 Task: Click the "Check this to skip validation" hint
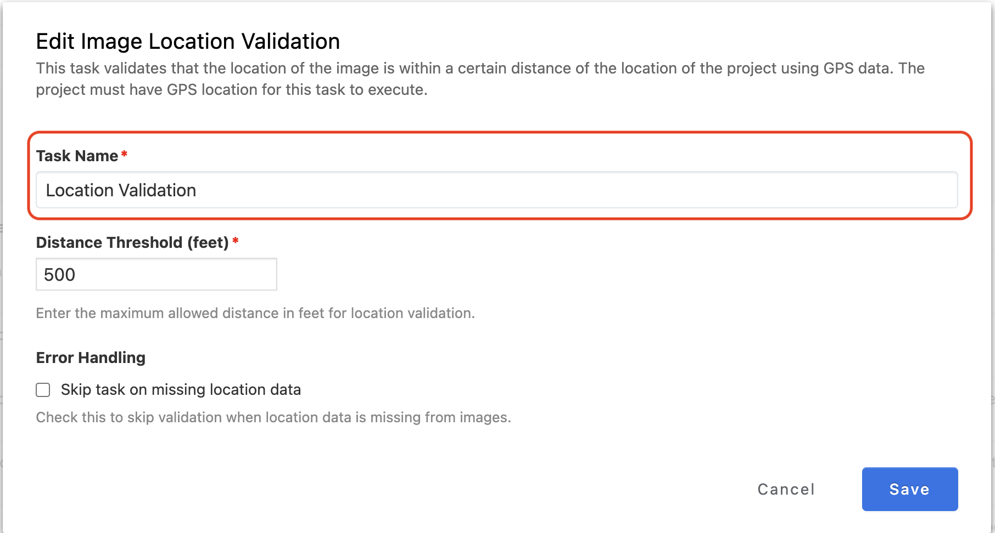pos(273,417)
